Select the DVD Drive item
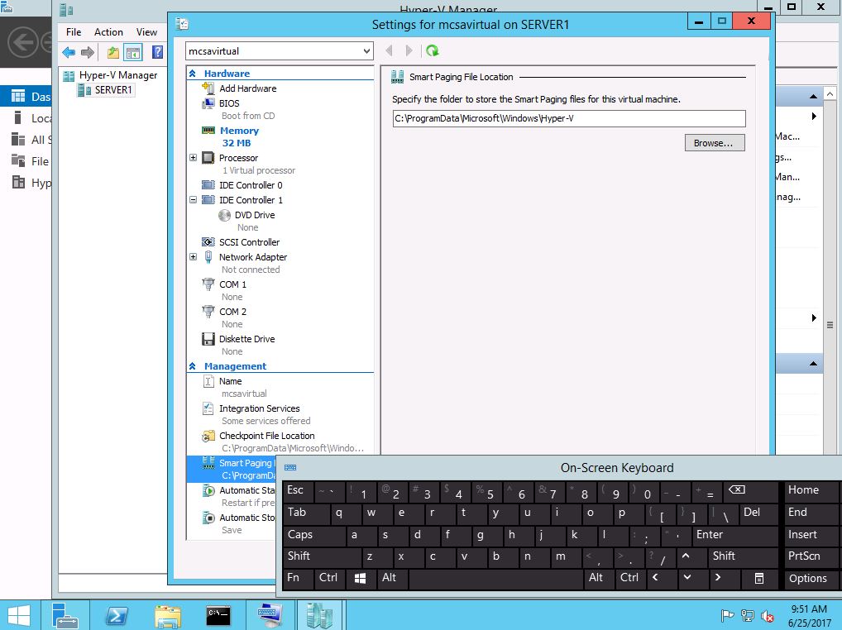Screen dimensions: 842x630 pyautogui.click(x=254, y=215)
